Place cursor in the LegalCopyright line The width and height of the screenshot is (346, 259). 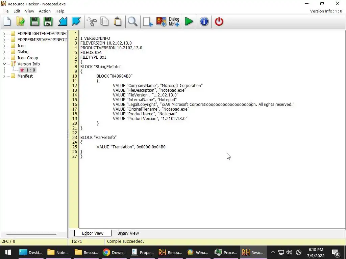pos(203,105)
